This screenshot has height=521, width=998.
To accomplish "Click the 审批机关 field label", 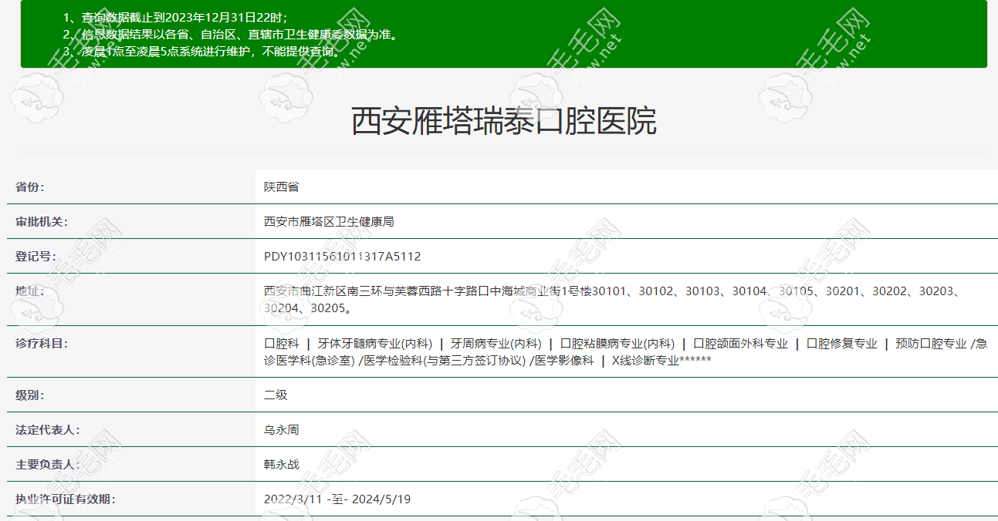I will click(42, 222).
